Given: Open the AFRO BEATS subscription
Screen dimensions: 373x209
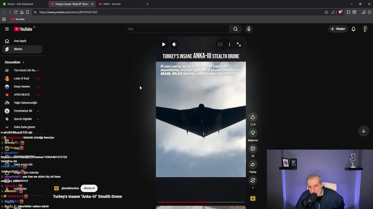Looking at the screenshot, I should pos(22,95).
